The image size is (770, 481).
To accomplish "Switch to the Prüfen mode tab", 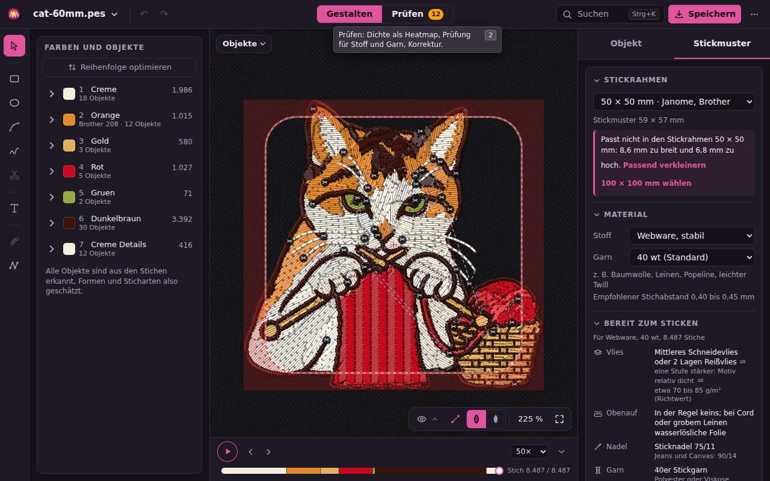I will (x=417, y=14).
